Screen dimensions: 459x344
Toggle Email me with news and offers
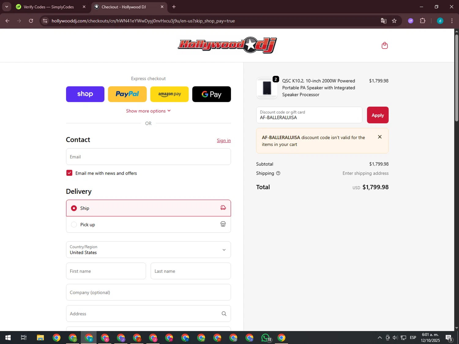[69, 173]
